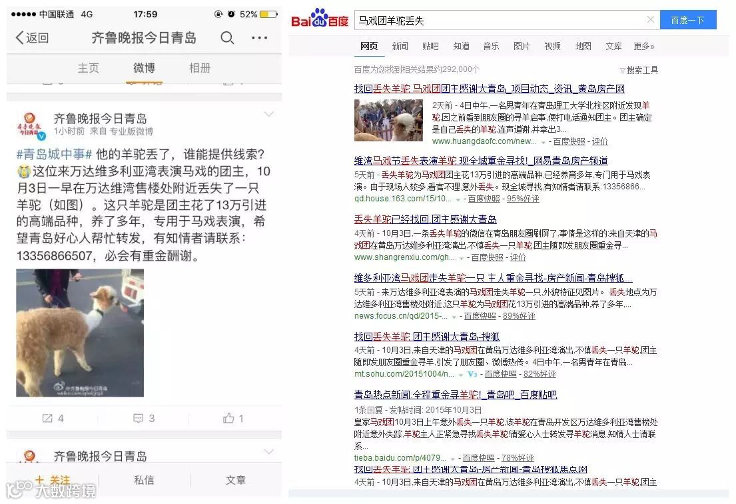
Task: Tap the 返回 back arrow in Weibo
Action: [32, 37]
